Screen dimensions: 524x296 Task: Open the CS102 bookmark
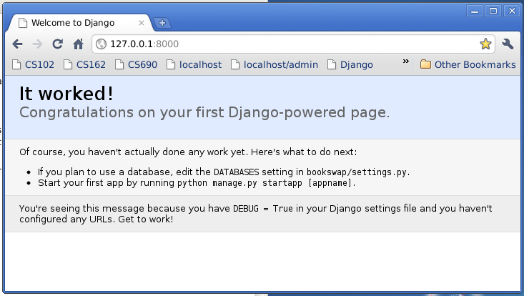click(x=33, y=64)
